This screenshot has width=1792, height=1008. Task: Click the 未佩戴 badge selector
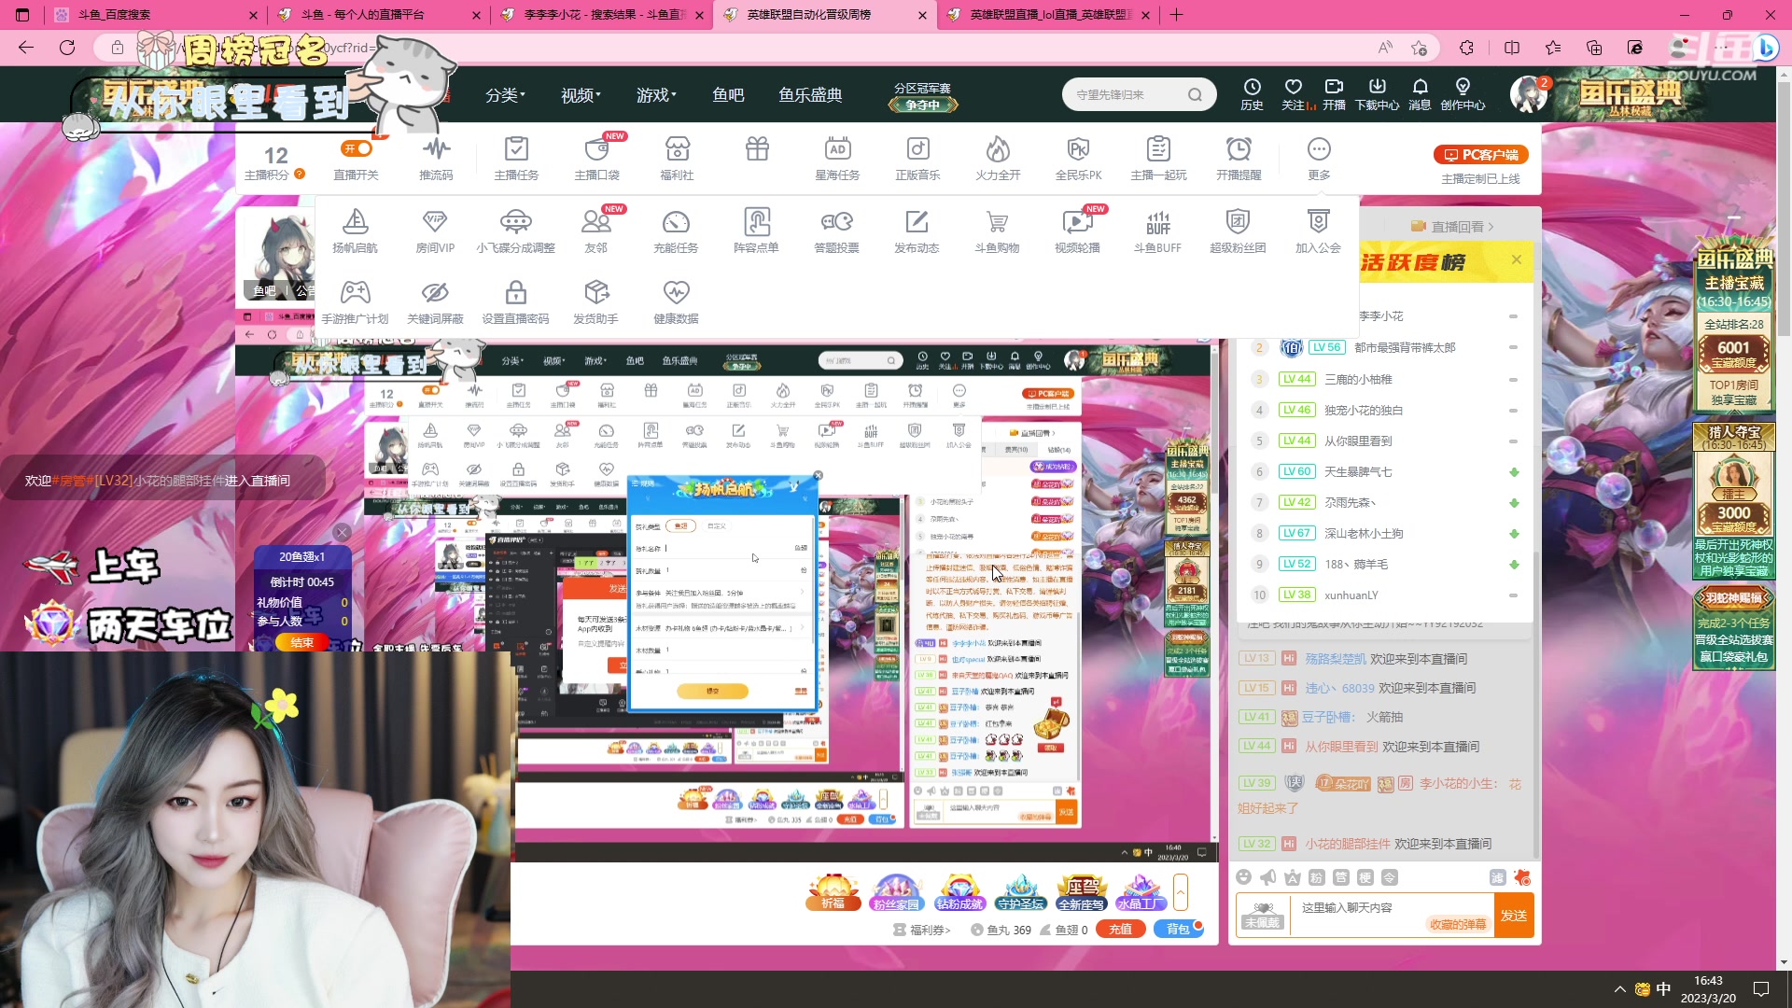pyautogui.click(x=1263, y=916)
